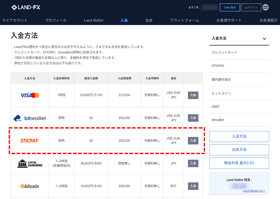Open the お客様サポート menu
280x199 pixels.
tap(229, 20)
